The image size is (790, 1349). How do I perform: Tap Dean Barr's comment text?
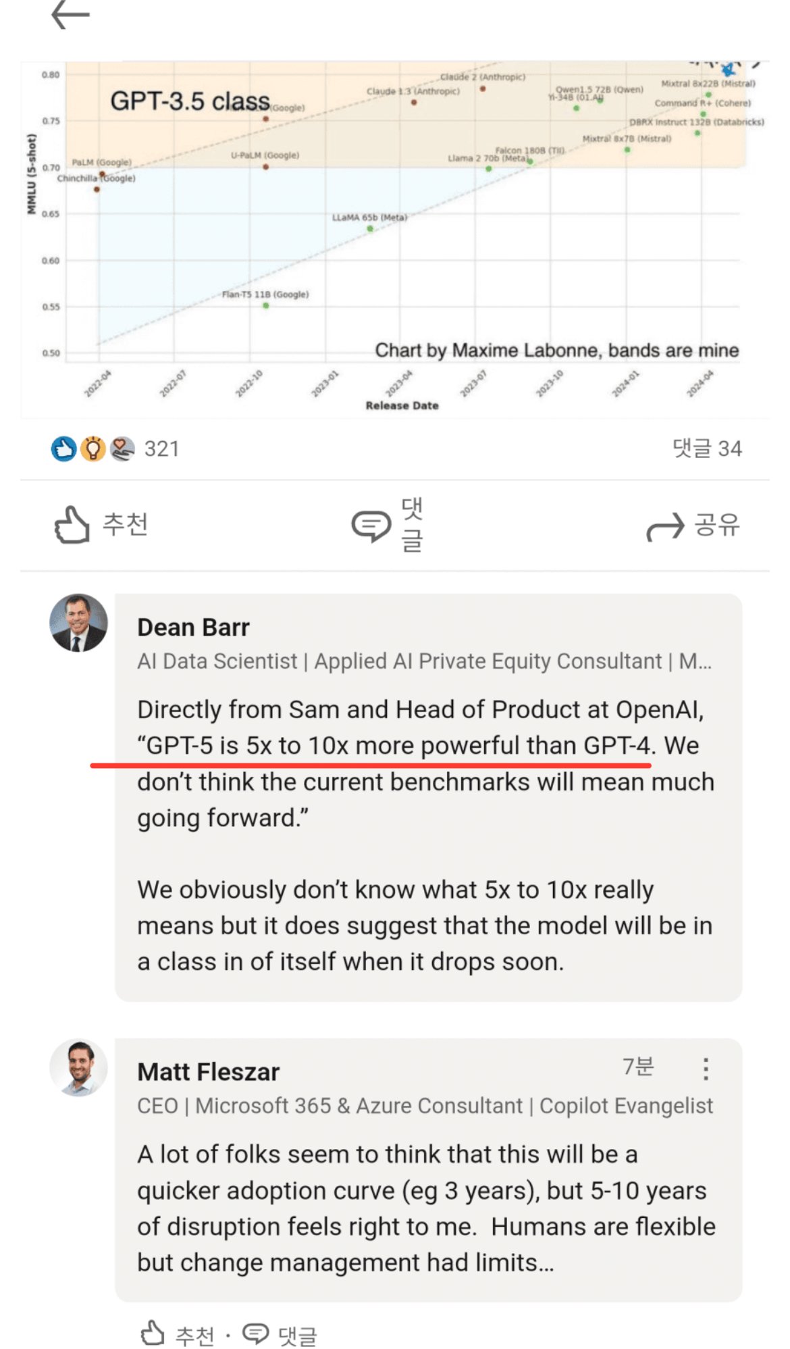426,836
